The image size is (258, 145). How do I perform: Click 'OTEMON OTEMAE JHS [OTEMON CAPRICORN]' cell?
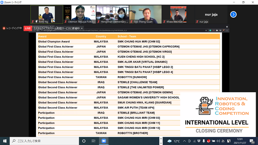[148, 47]
